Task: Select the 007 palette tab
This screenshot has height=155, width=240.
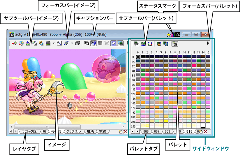Action: tap(157, 131)
